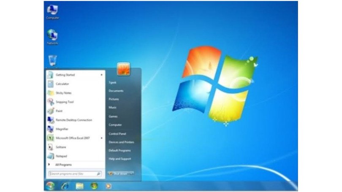Click the Magnifier icon
Screen dimensions: 342x192
[x=50, y=129]
